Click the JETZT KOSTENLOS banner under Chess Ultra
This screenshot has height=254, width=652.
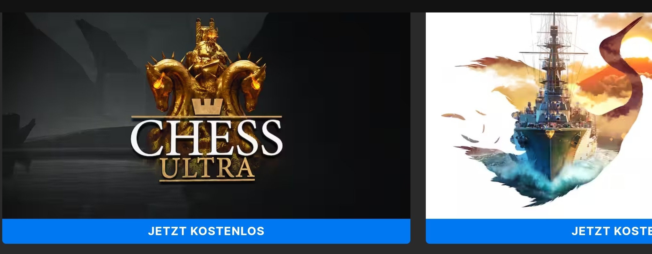206,231
